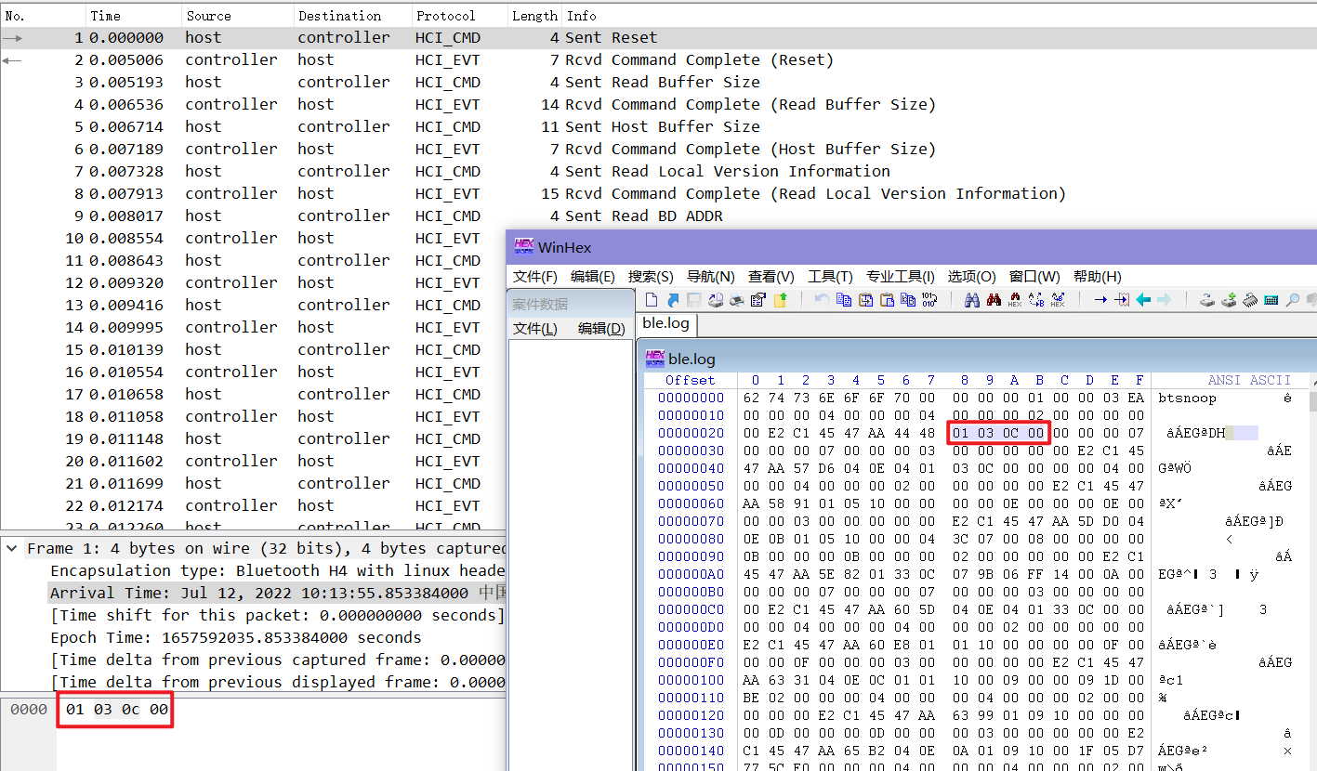Click the blue binoculars Find Text icon
Image resolution: width=1317 pixels, height=771 pixels.
pyautogui.click(x=972, y=300)
